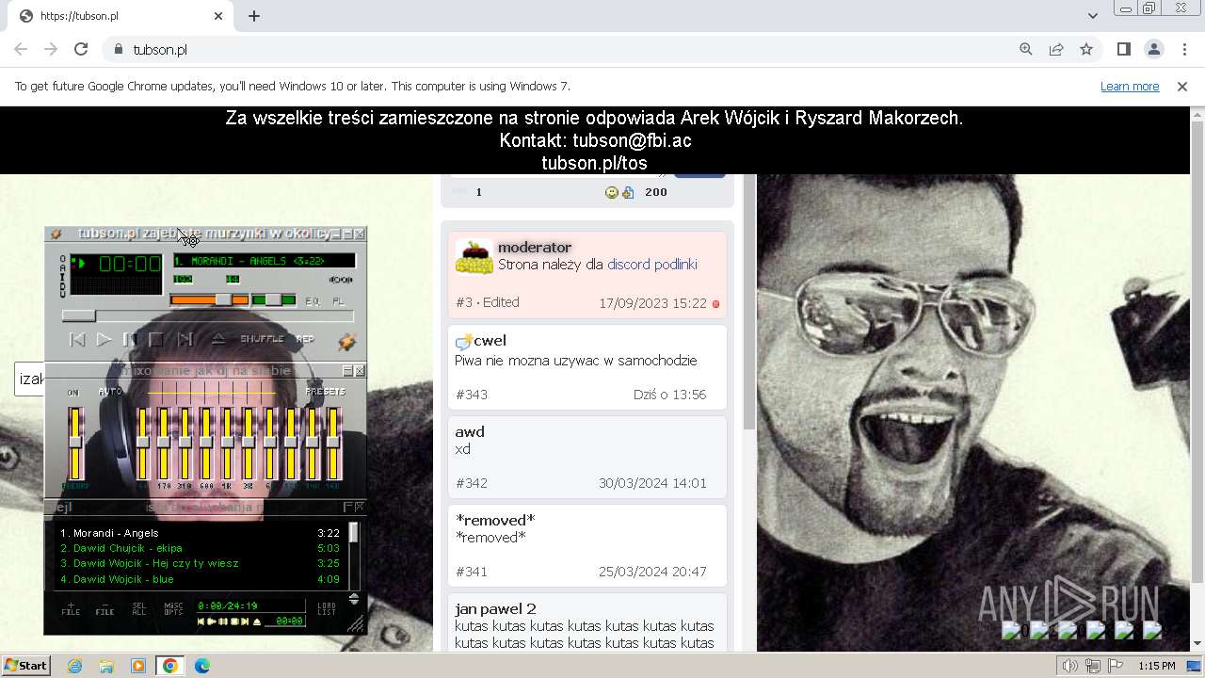Select playlist track Dawid Chujcik - ekipa
Screen dimensions: 1205x678
click(x=120, y=548)
